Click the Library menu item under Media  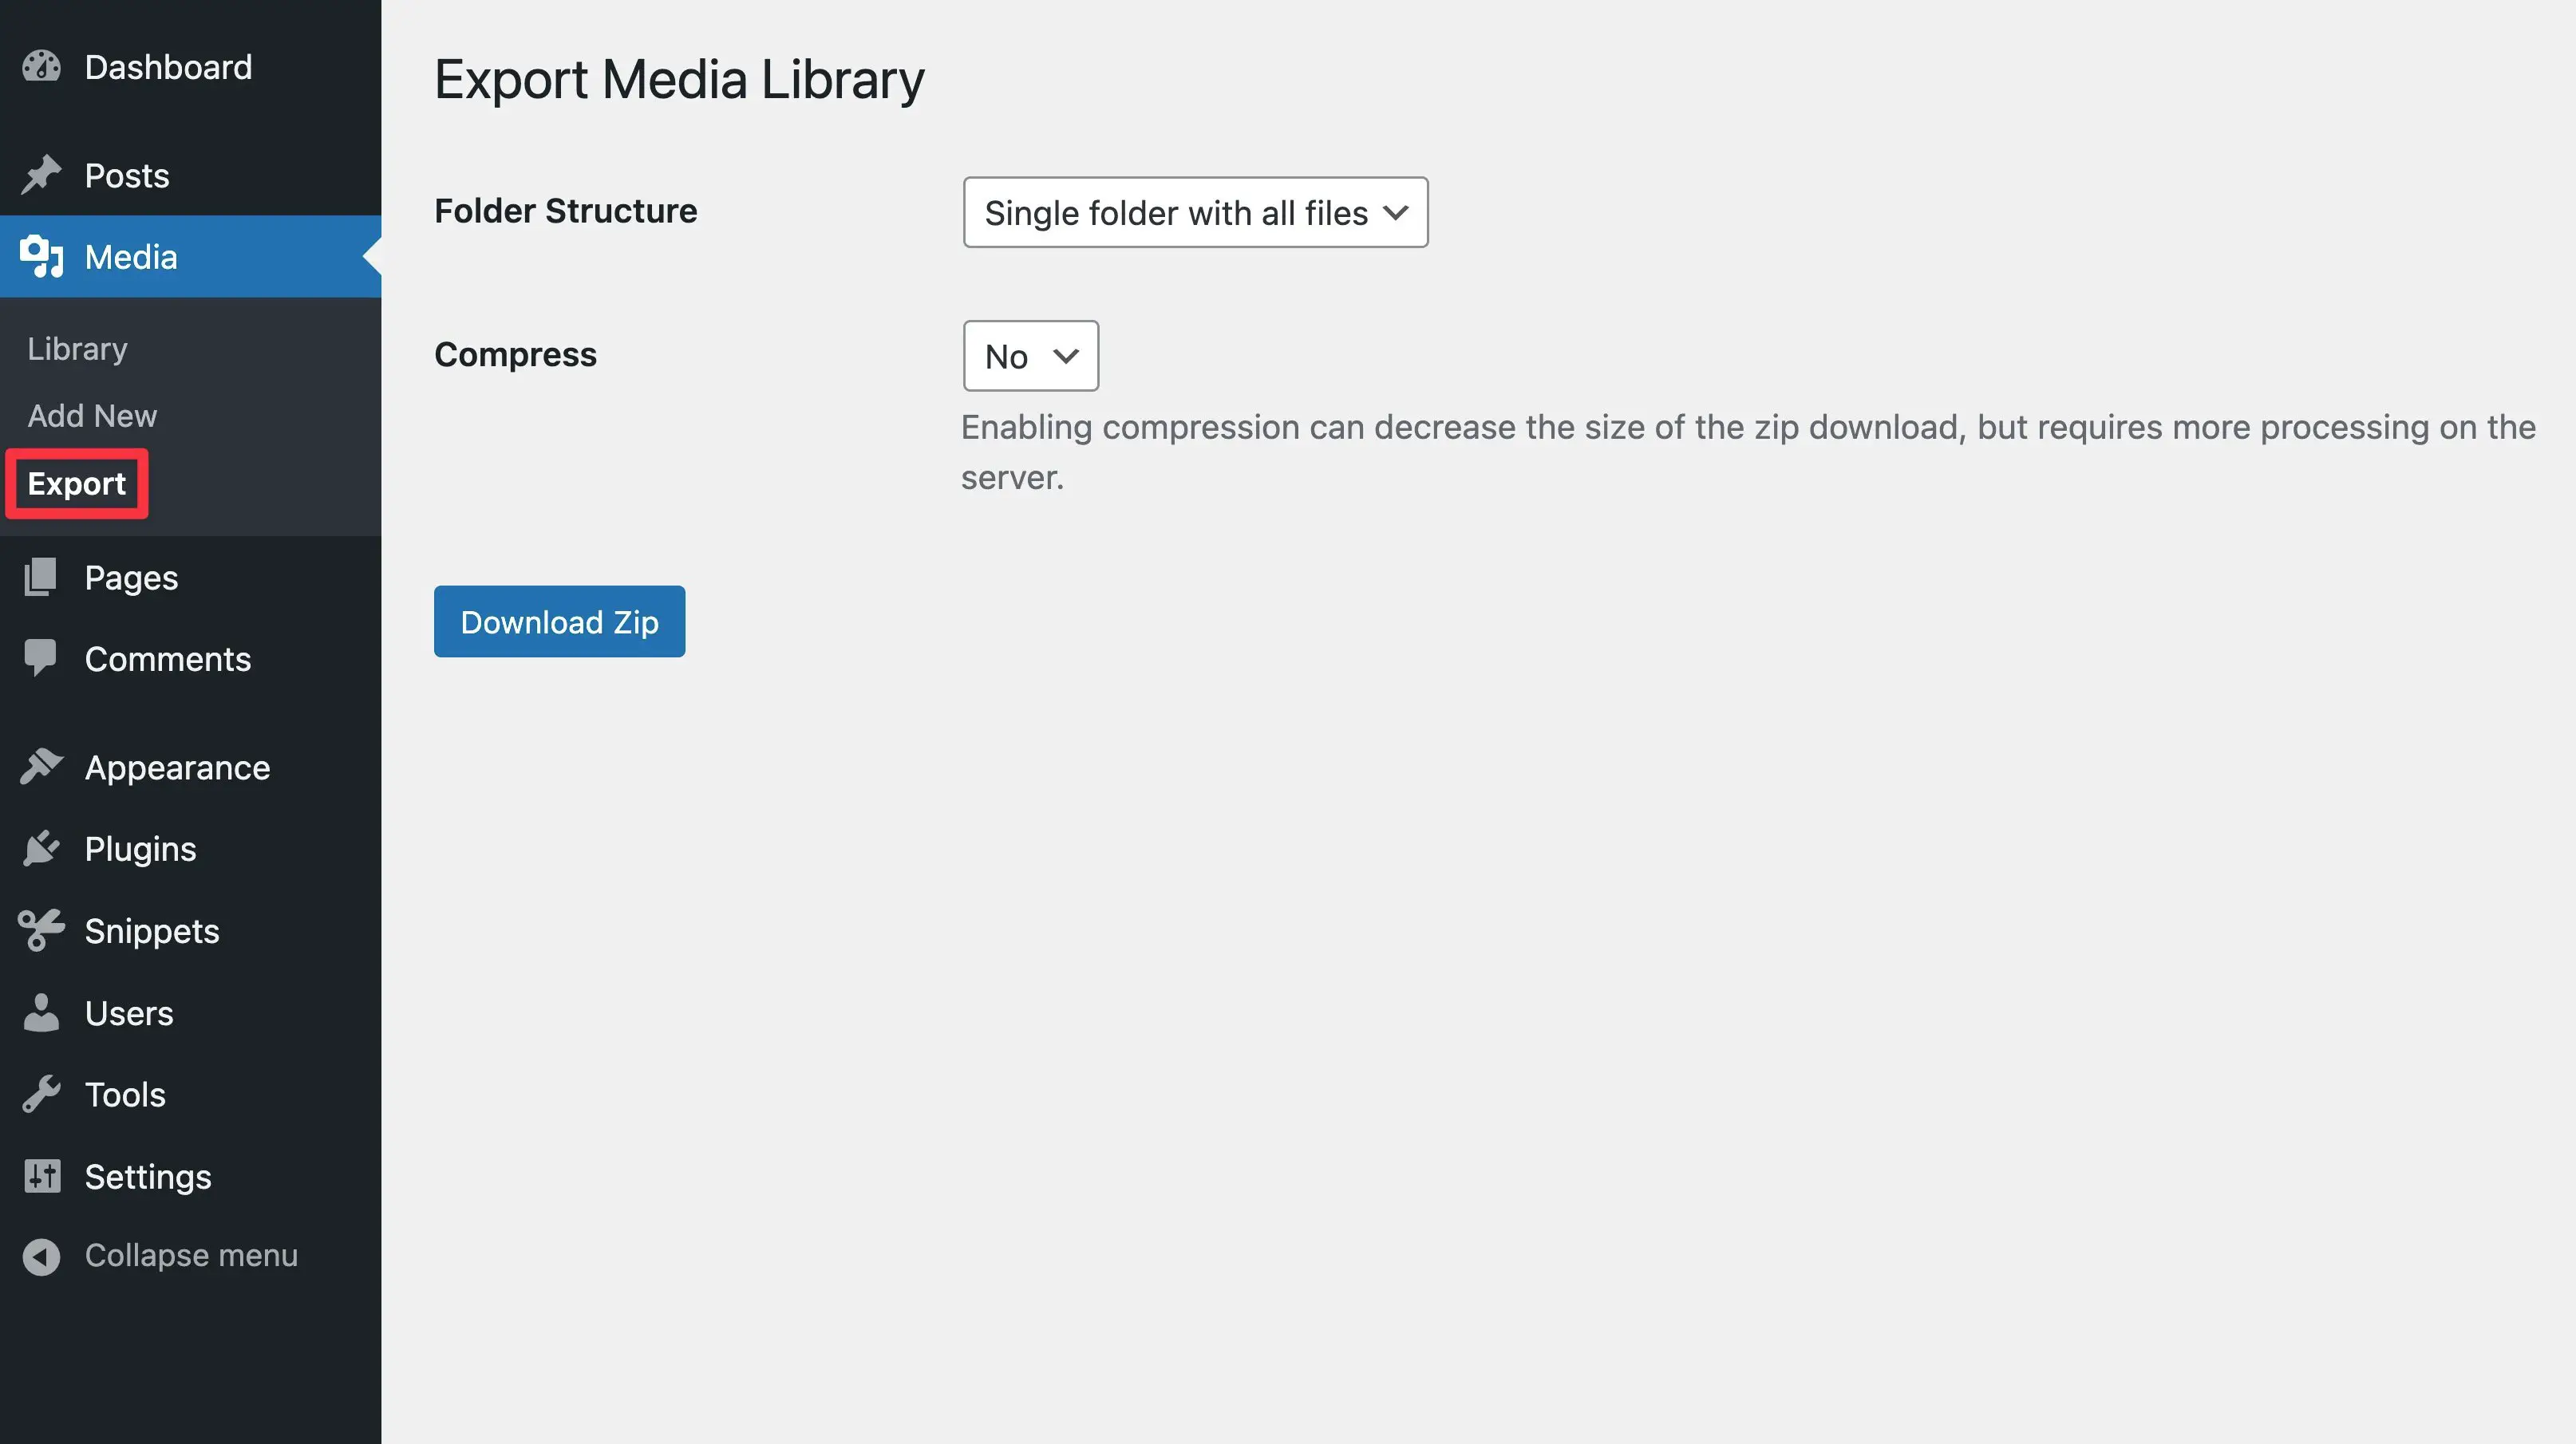tap(78, 347)
